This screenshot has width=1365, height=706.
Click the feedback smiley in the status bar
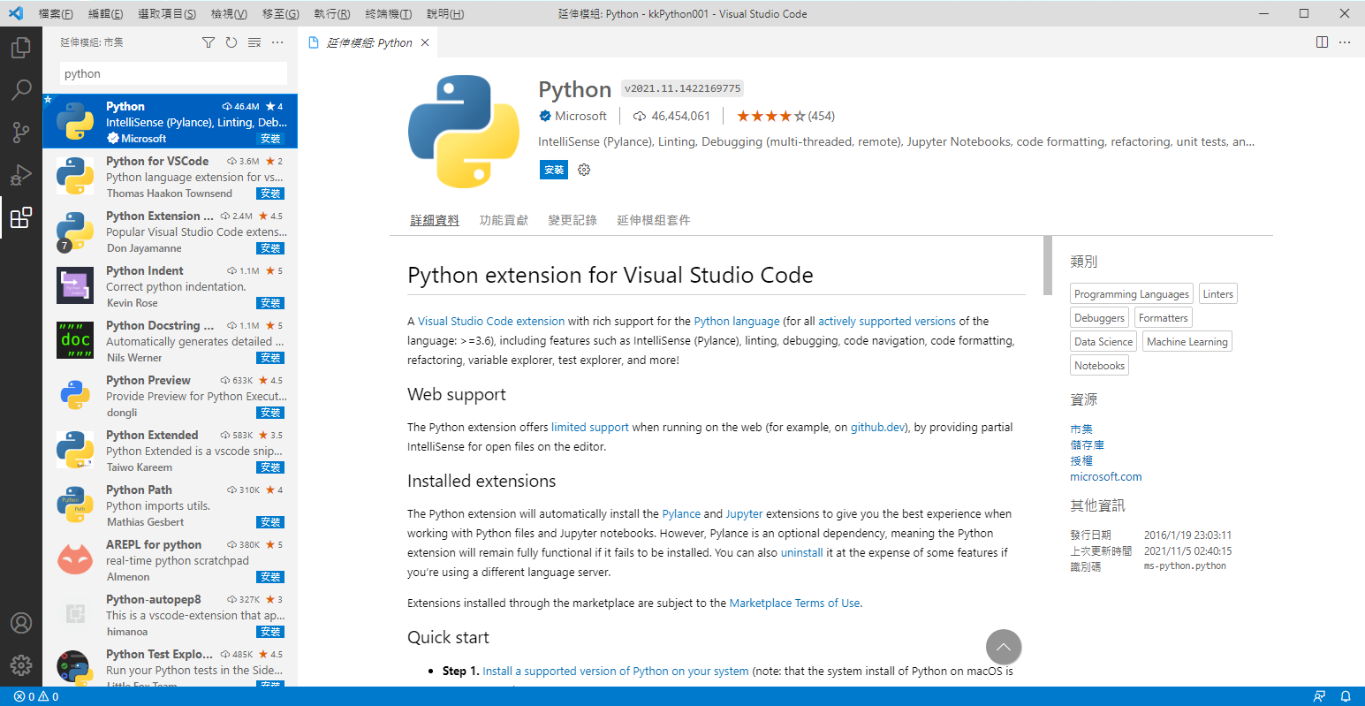click(x=1320, y=696)
